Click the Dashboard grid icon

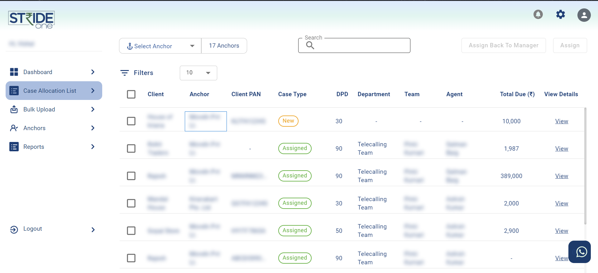point(14,72)
